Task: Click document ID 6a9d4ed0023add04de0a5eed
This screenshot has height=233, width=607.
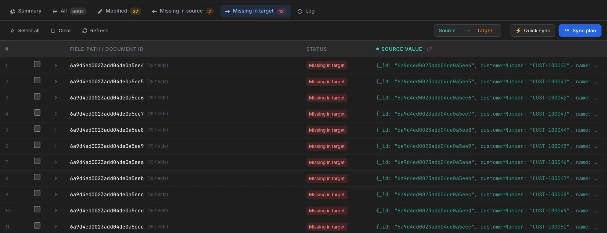Action: 107,211
